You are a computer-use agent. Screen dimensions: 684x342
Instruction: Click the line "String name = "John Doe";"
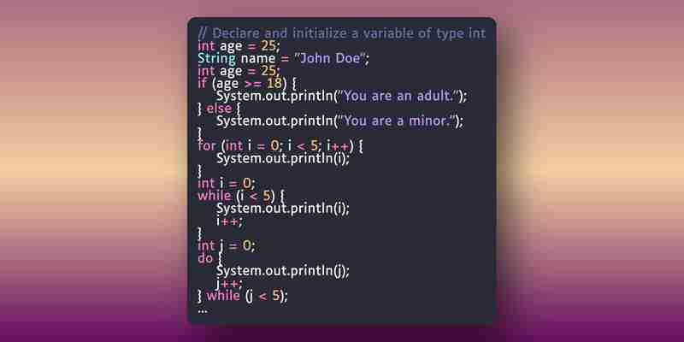[x=284, y=58]
